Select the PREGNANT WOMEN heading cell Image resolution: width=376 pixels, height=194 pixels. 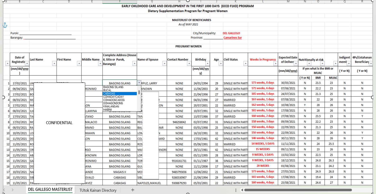click(188, 46)
